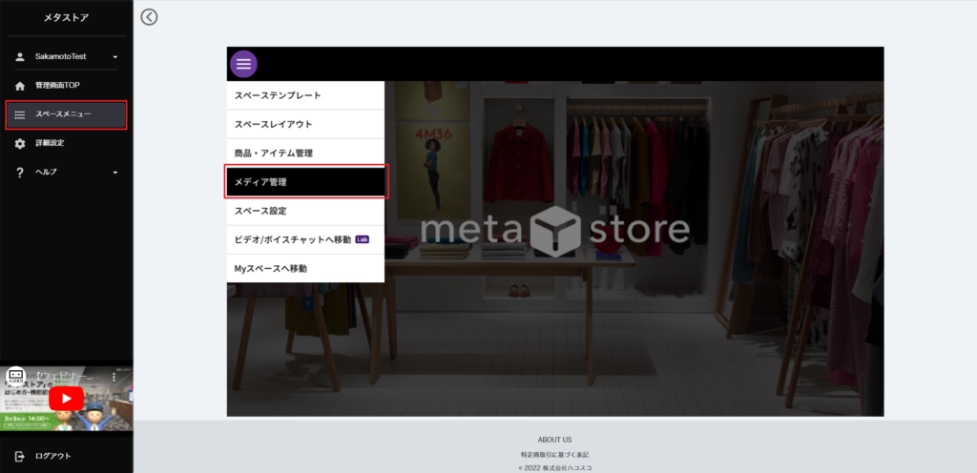This screenshot has height=473, width=977.
Task: Open スペースメニュー in the sidebar
Action: (66, 115)
